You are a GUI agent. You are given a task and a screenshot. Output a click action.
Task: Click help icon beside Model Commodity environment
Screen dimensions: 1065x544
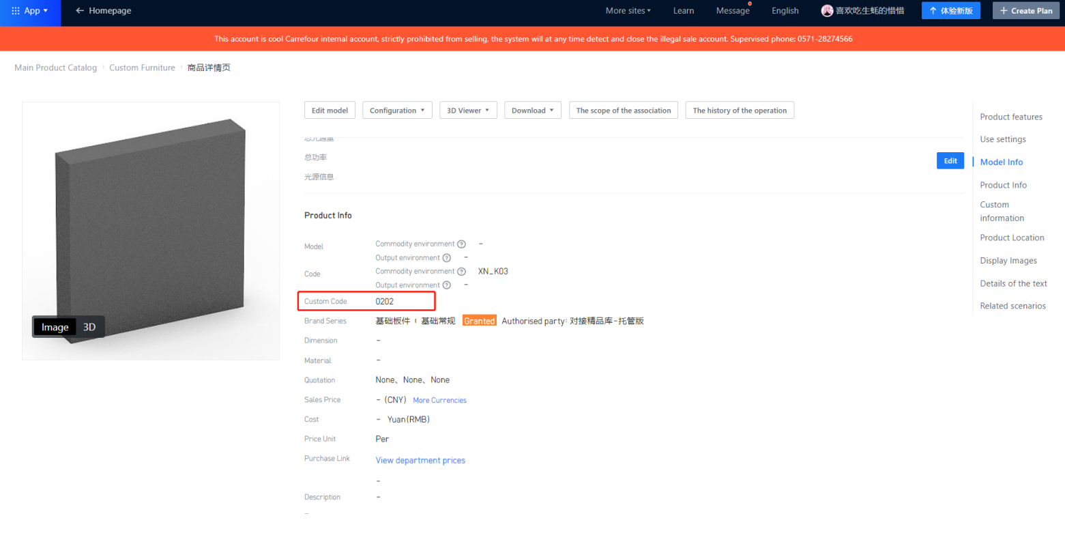pyautogui.click(x=462, y=244)
